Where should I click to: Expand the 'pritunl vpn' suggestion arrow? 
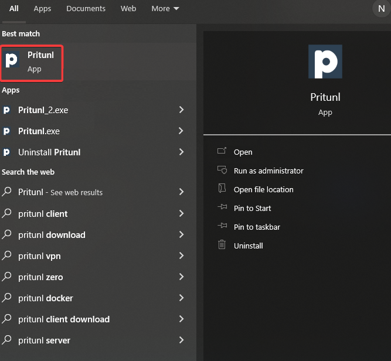[x=181, y=256]
